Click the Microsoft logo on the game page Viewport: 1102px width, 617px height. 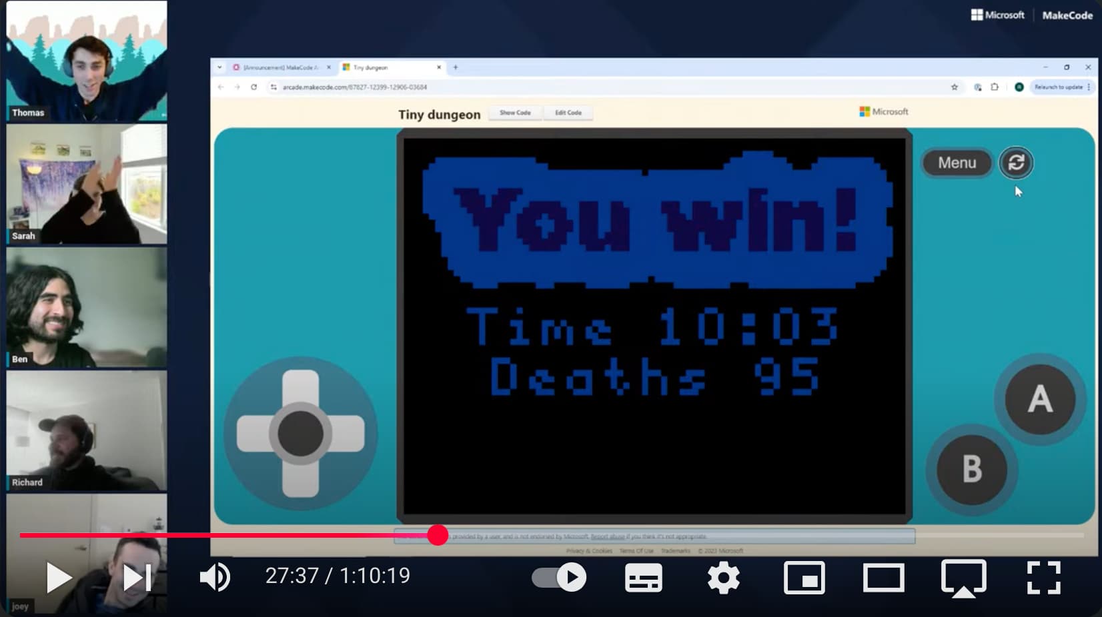coord(884,112)
